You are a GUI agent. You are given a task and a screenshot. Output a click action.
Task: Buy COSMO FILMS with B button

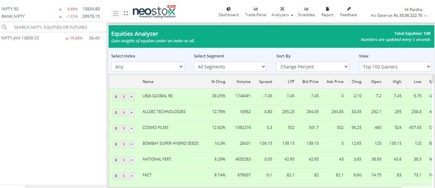click(x=116, y=129)
